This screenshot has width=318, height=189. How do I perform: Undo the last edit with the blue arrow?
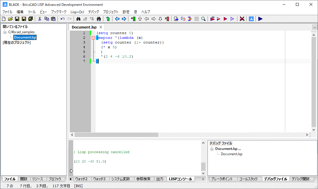pos(63,19)
